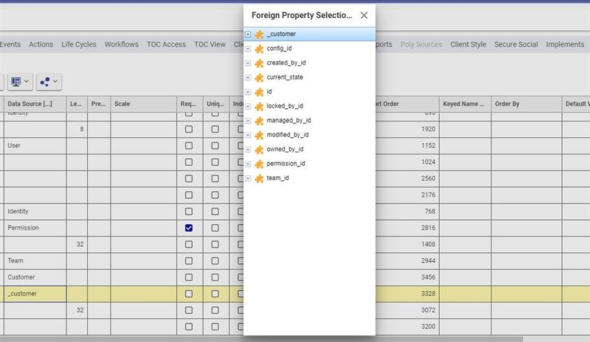Switch to the Life Cycles tab

click(79, 45)
